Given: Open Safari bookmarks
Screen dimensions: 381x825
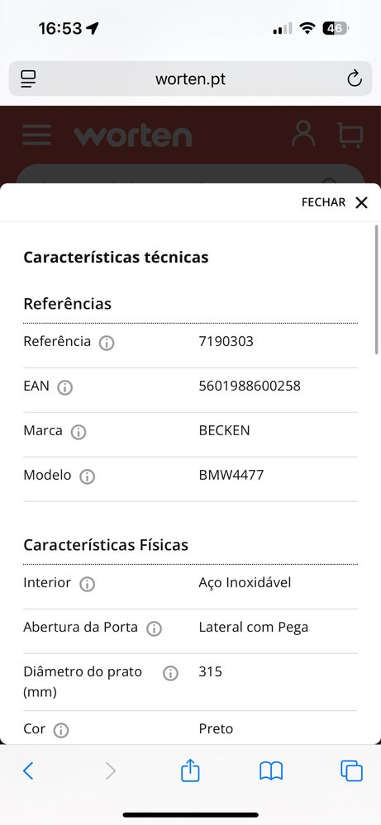Looking at the screenshot, I should 271,771.
